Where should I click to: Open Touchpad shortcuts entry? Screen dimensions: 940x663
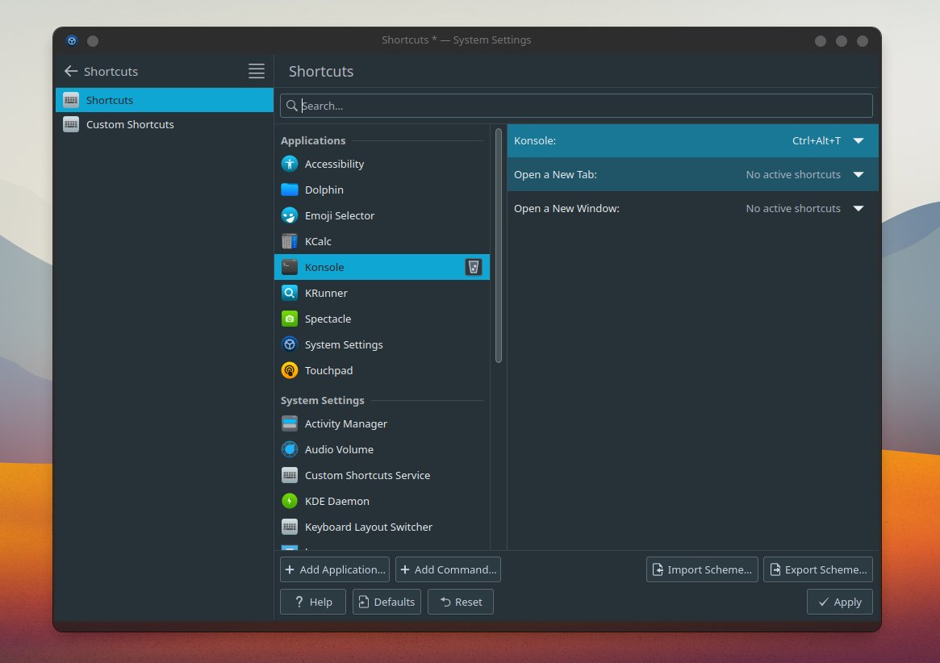click(x=382, y=370)
